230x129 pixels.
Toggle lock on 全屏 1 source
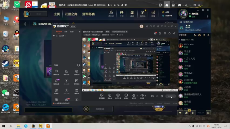point(57,36)
